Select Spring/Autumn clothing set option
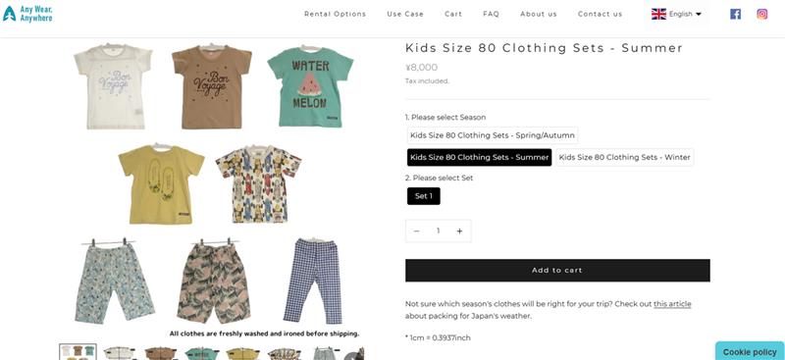This screenshot has height=360, width=785. pyautogui.click(x=493, y=135)
